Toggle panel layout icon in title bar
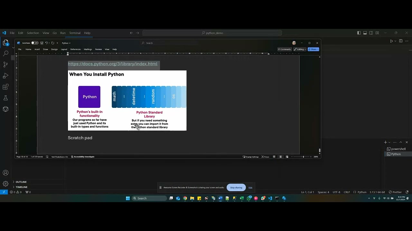This screenshot has width=412, height=231. (x=365, y=33)
